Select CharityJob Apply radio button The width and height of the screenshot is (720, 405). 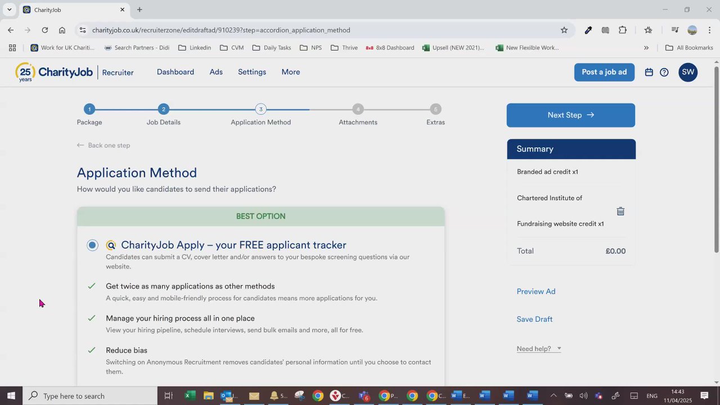coord(93,245)
